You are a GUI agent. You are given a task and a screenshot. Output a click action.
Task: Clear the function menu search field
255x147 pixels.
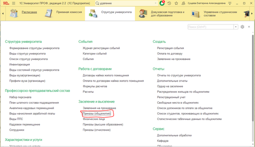[236, 27]
